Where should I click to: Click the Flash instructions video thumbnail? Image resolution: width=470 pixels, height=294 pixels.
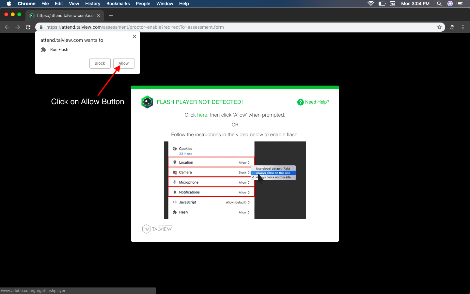click(x=235, y=180)
